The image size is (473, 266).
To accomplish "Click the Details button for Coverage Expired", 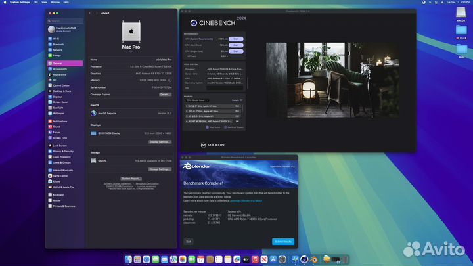I will [166, 95].
